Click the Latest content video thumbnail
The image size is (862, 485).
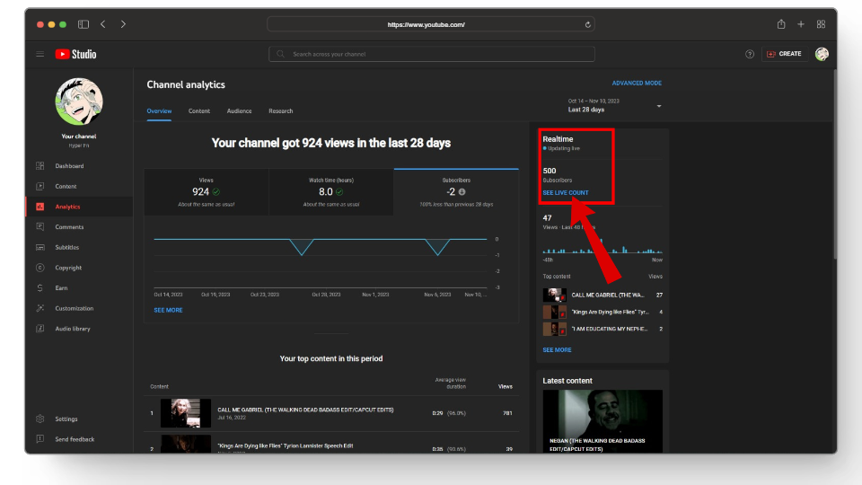pyautogui.click(x=603, y=420)
